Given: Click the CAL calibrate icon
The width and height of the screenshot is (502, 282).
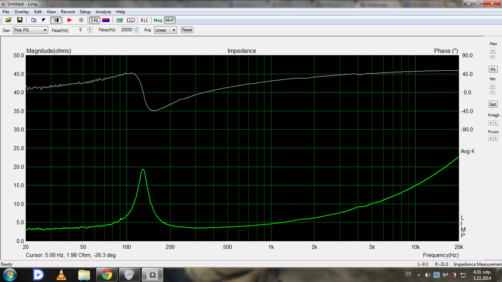Looking at the screenshot, I should (x=95, y=20).
